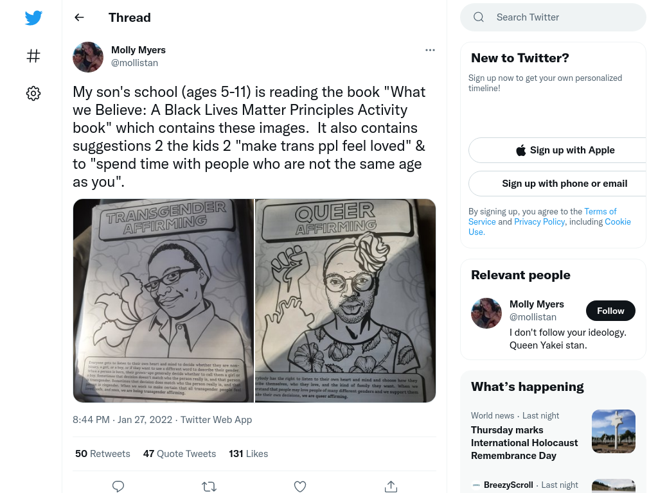Open Twitter home via bird logo

33,17
